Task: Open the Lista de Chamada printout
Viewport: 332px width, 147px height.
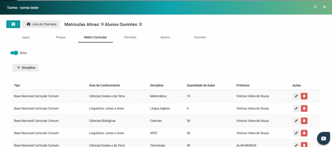Action: pos(41,24)
